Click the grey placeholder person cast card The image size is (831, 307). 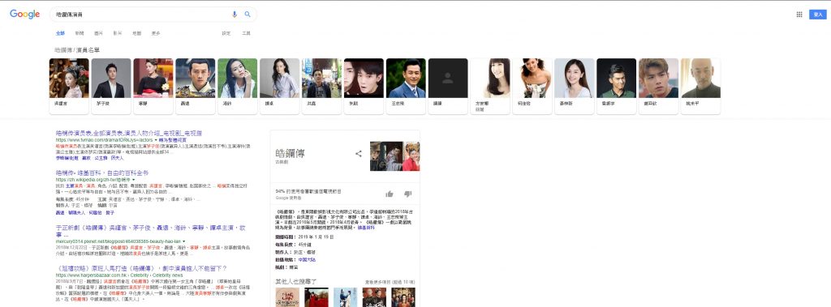tap(448, 86)
